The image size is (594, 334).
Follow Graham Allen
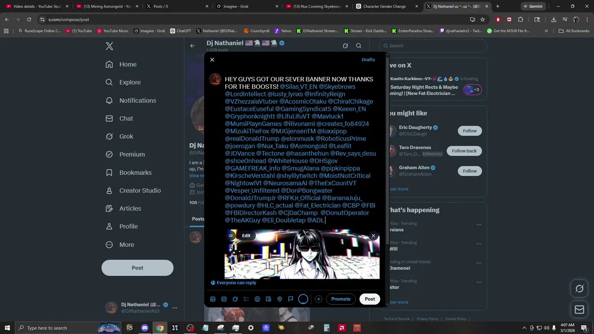tap(470, 171)
